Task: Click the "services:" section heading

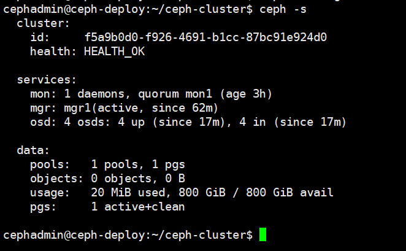Action: [47, 80]
